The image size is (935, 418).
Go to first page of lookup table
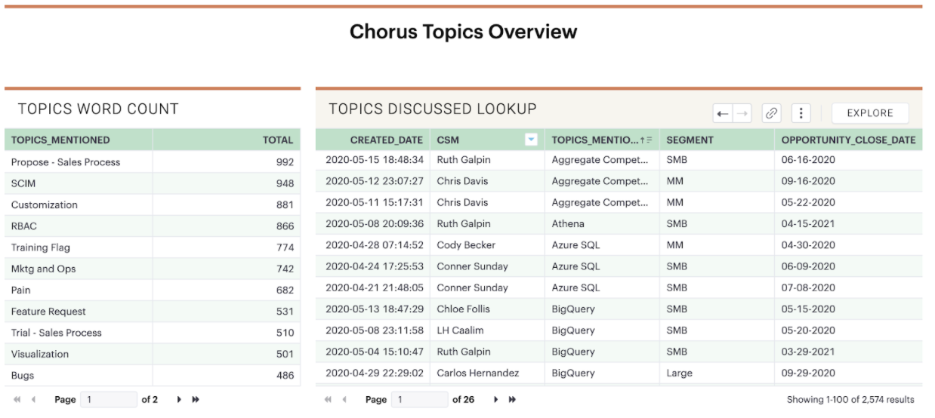tap(328, 400)
